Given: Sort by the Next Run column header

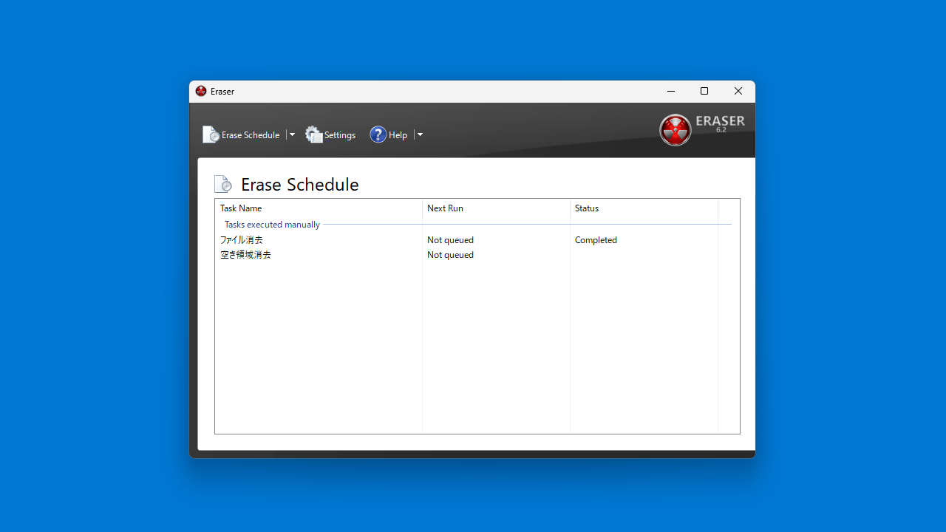Looking at the screenshot, I should pos(496,208).
